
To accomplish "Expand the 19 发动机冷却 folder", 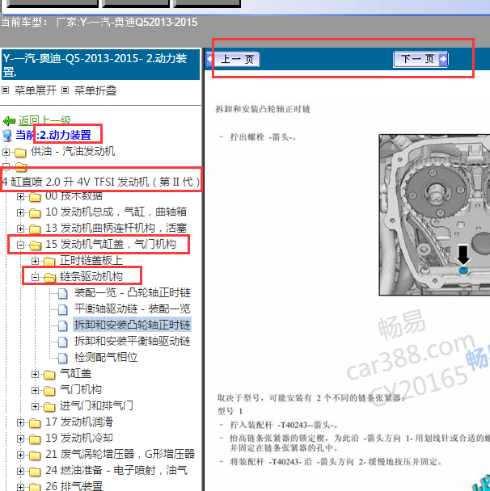I will [20, 439].
